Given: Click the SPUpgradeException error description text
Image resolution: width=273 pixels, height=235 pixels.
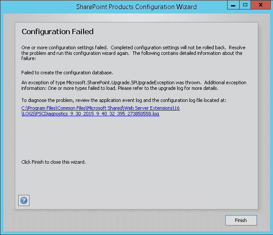Looking at the screenshot, I should point(134,85).
